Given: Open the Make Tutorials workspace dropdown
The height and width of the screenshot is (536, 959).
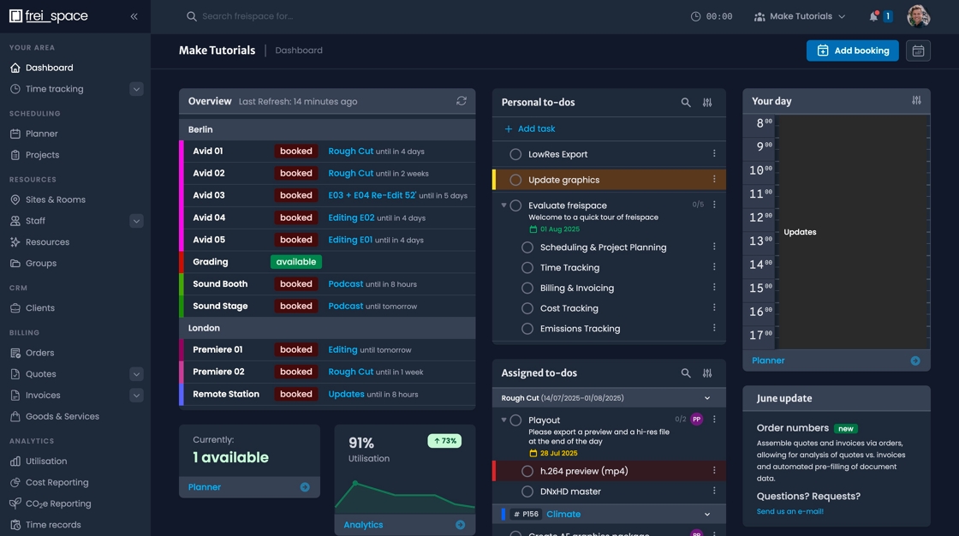Looking at the screenshot, I should (x=799, y=15).
